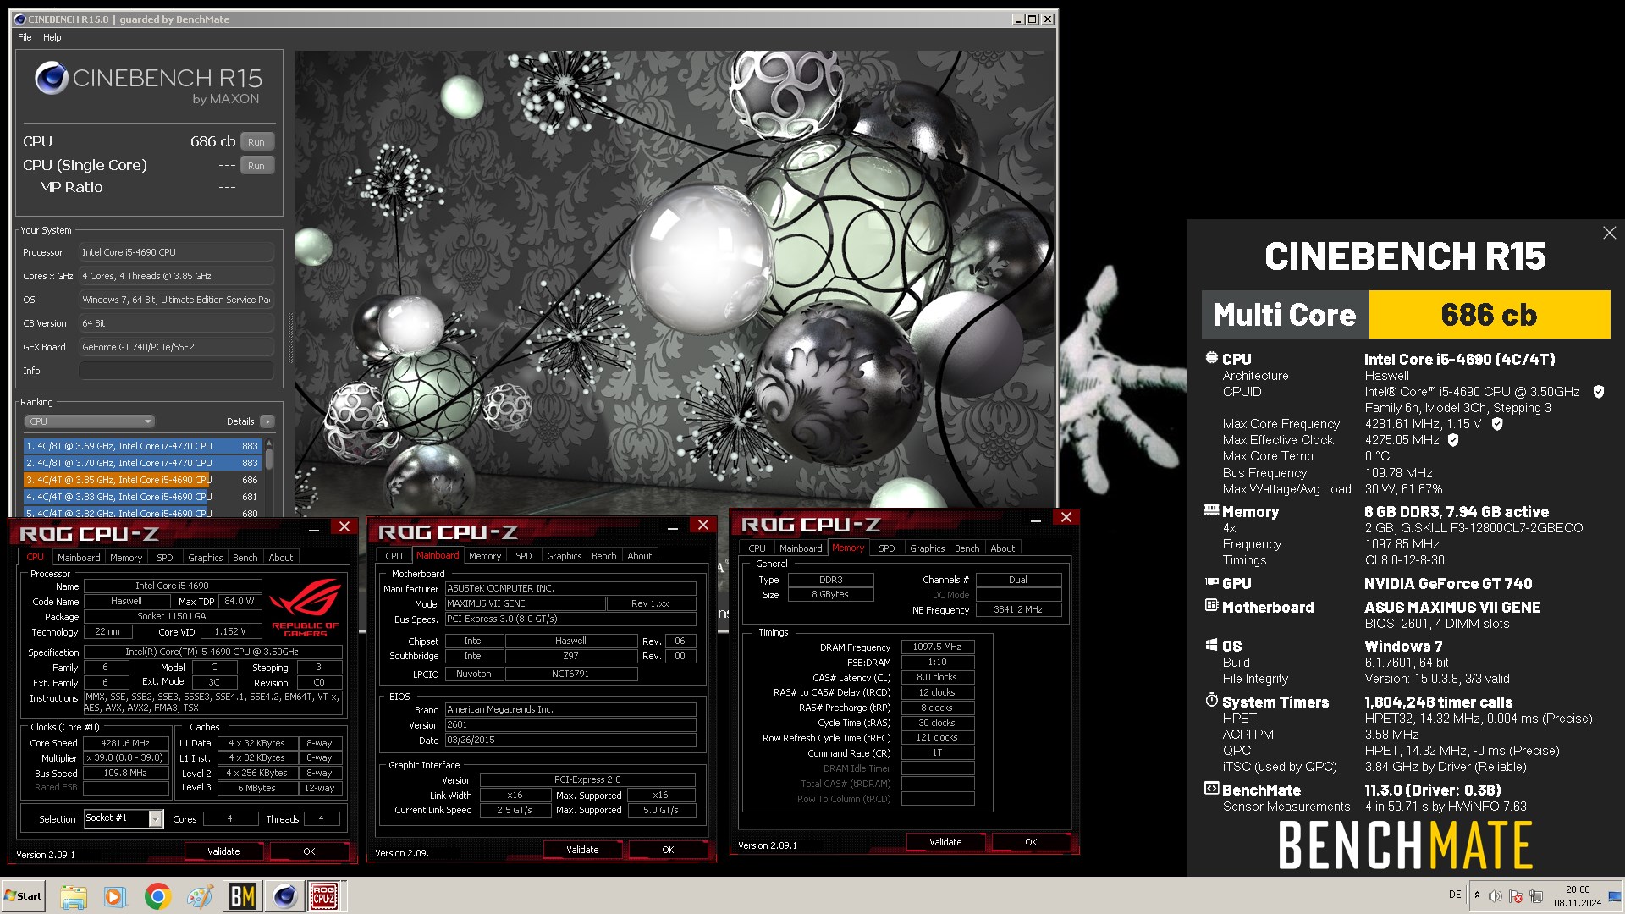Open DE language indicator
Screen dimensions: 1625x914
click(x=1455, y=895)
